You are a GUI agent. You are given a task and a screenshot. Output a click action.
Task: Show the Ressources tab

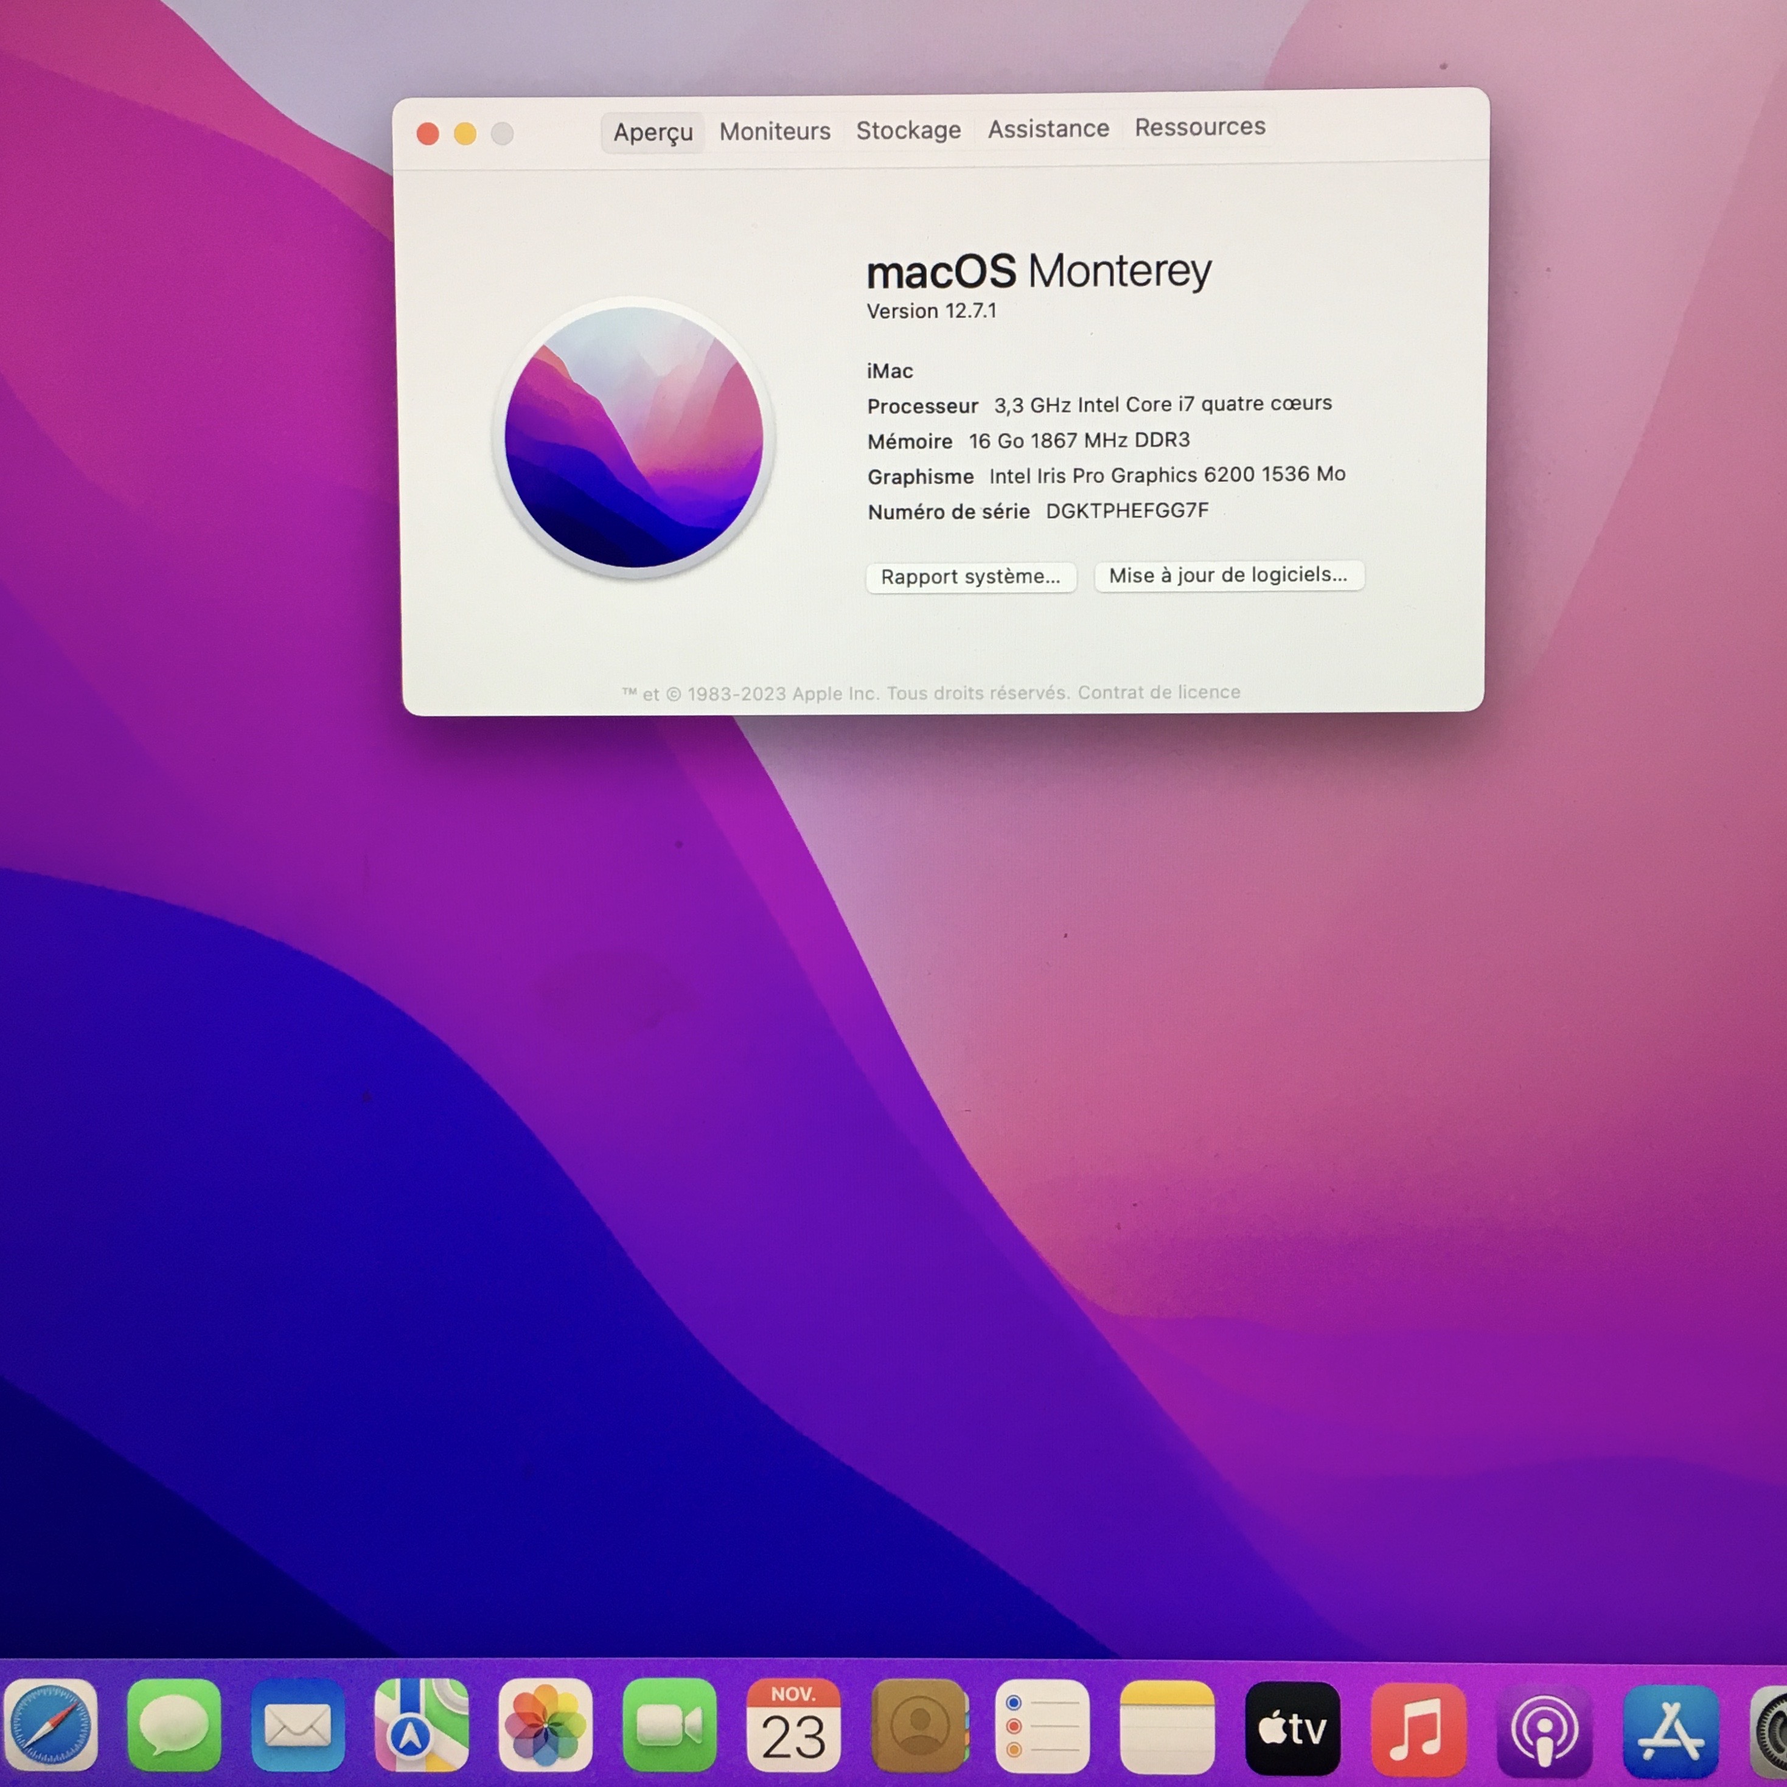pyautogui.click(x=1200, y=127)
